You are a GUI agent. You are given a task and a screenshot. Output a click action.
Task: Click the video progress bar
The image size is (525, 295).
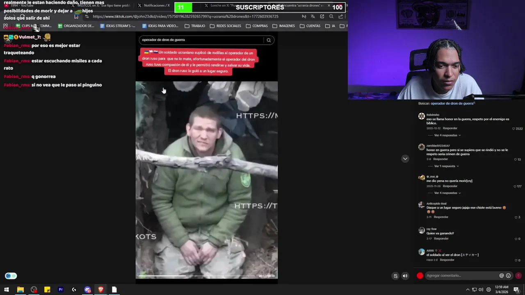[197, 276]
